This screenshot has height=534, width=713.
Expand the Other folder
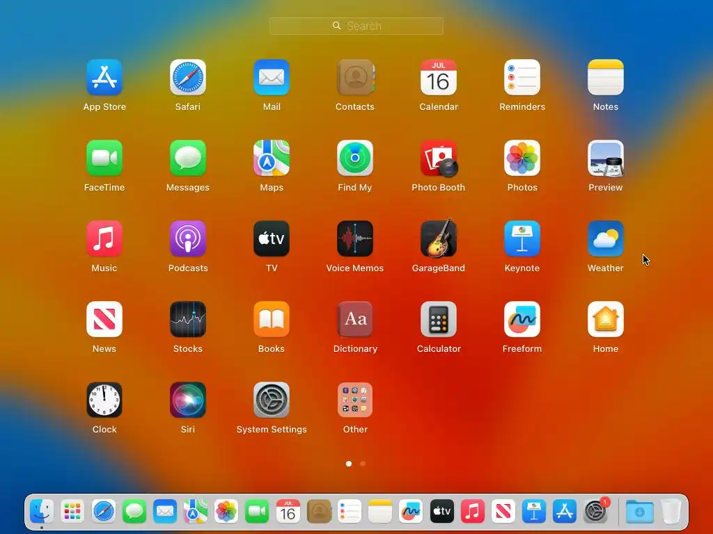coord(355,400)
